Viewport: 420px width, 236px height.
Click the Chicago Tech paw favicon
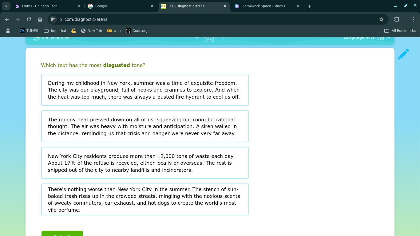click(x=17, y=6)
